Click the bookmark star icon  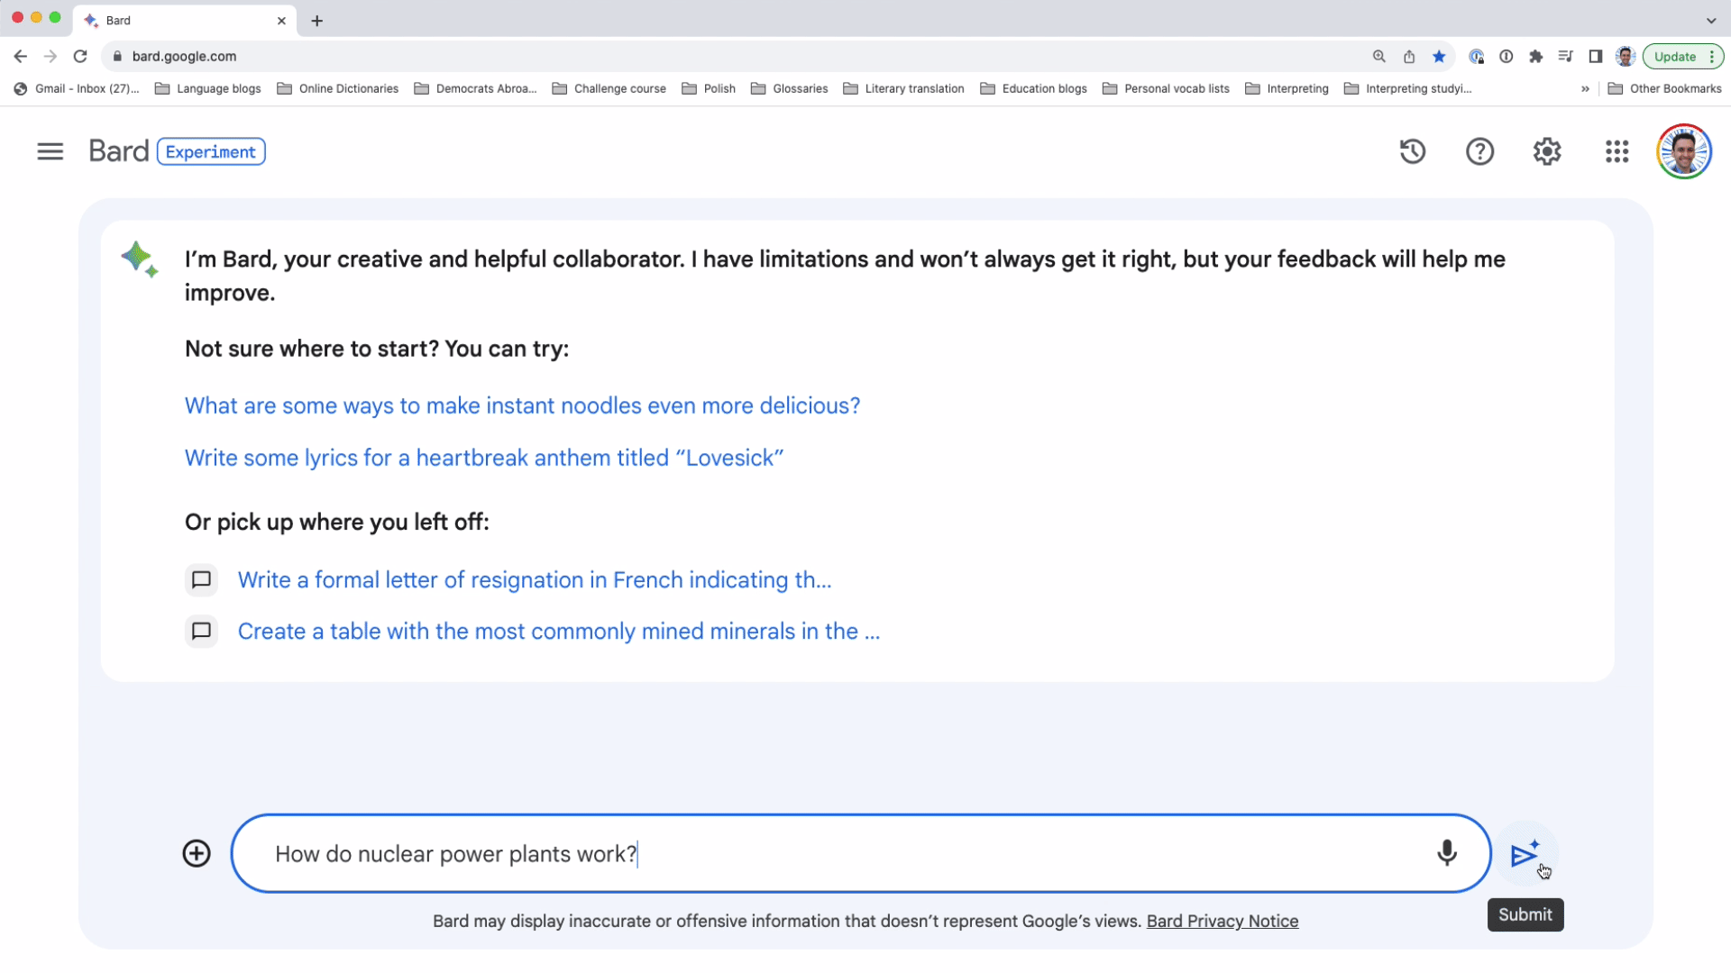(1439, 56)
